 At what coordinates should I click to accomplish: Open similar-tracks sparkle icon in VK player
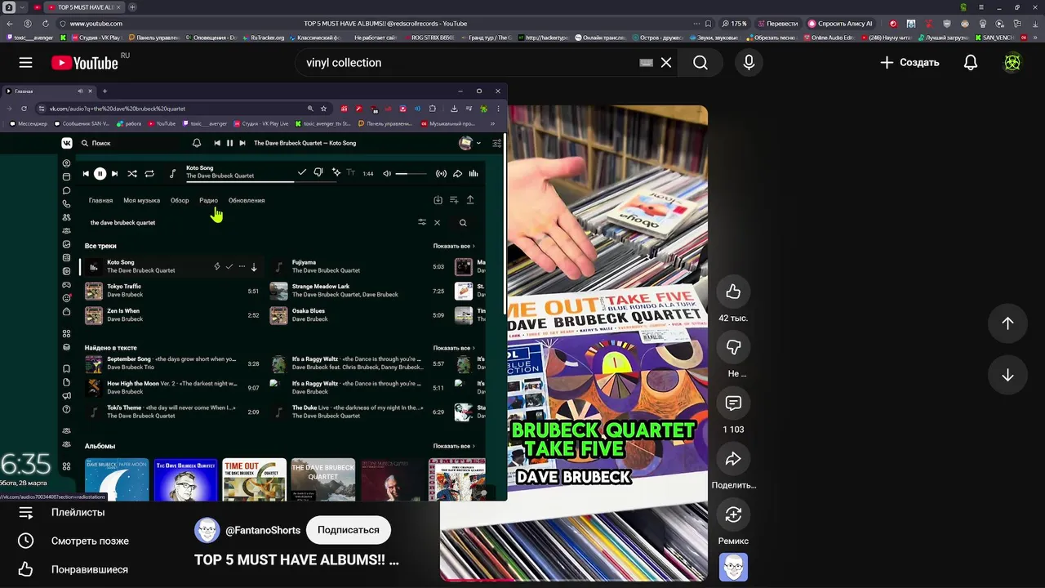click(336, 172)
